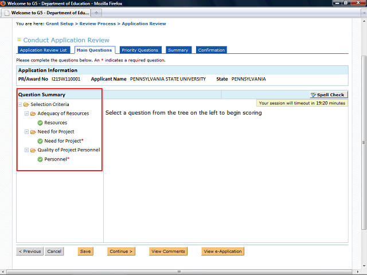Cancel the application review
The height and width of the screenshot is (275, 367).
coord(54,252)
